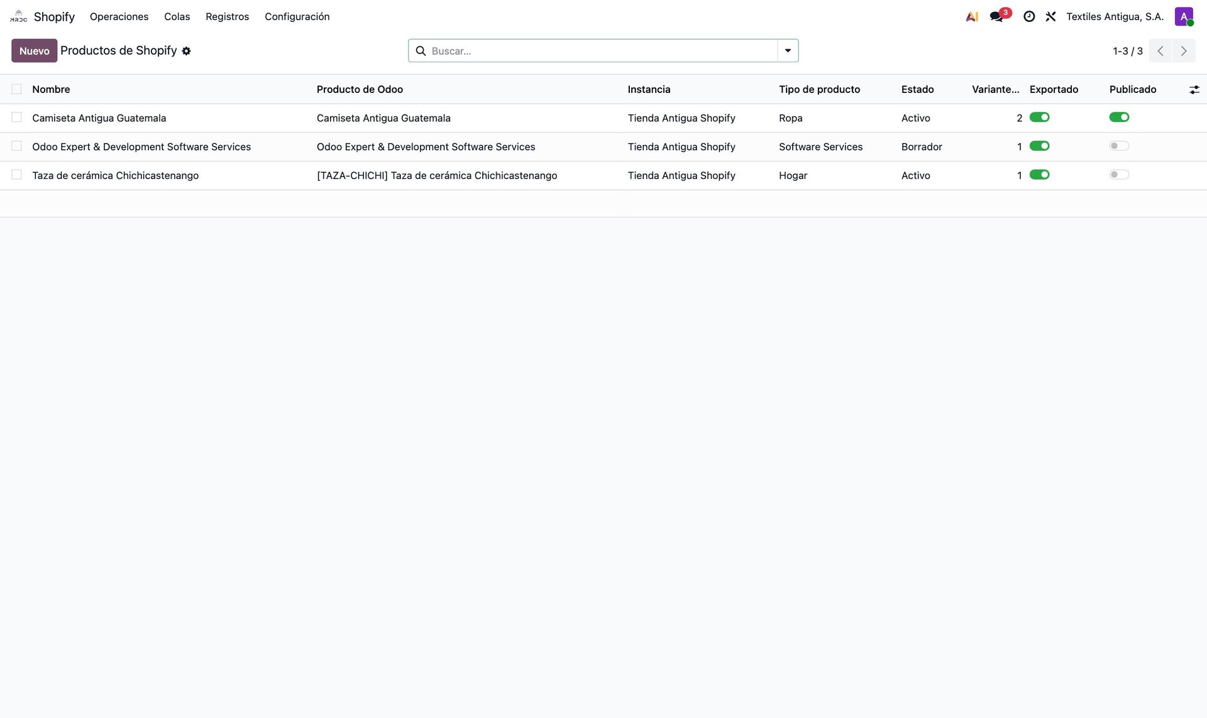
Task: Toggle Exportado for Taza de cerámica
Action: pos(1039,175)
